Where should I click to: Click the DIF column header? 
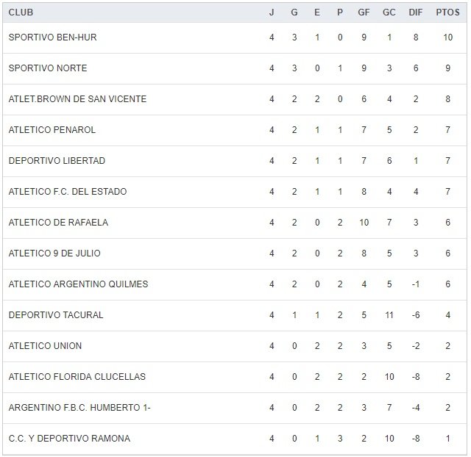point(416,12)
